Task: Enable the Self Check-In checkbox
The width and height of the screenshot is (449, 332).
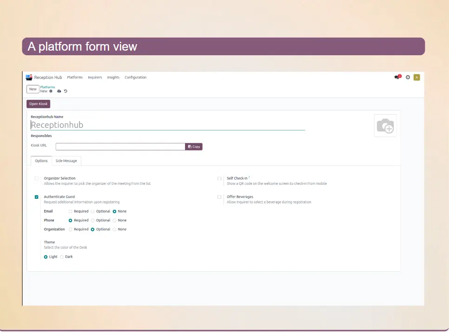Action: (x=219, y=178)
